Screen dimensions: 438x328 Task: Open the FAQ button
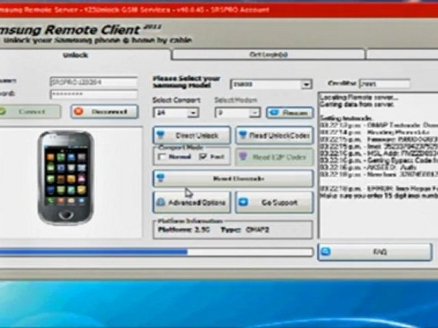375,252
